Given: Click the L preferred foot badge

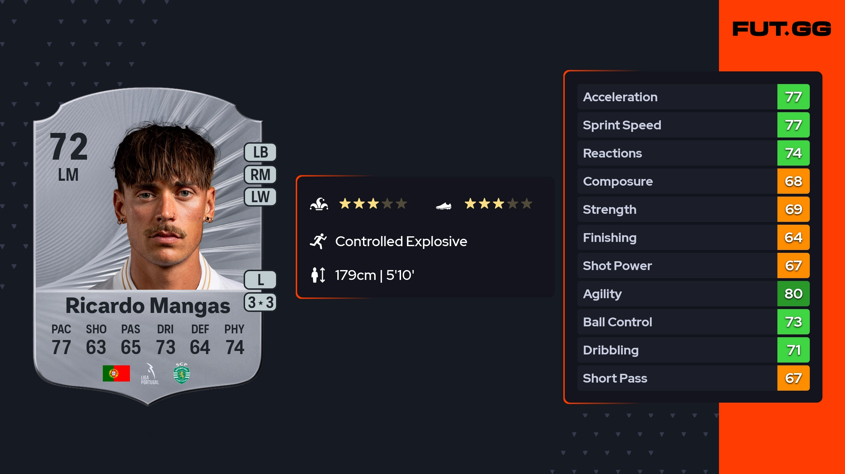Looking at the screenshot, I should 261,280.
